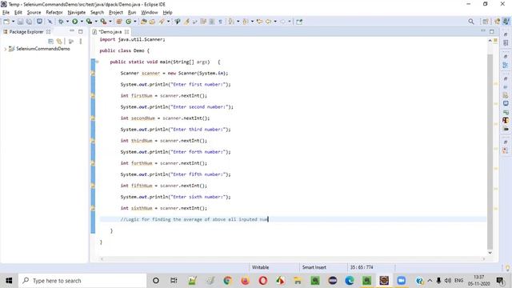Open the Back history dropdown arrow

click(275, 22)
